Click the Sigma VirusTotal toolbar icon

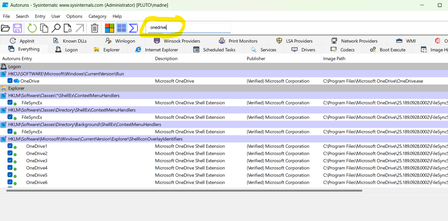point(133,28)
